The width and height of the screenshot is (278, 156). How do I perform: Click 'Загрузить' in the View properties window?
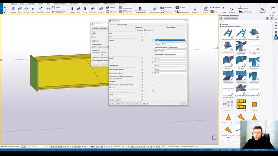pyautogui.click(x=103, y=29)
